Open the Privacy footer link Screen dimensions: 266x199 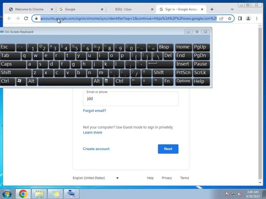coord(167,178)
